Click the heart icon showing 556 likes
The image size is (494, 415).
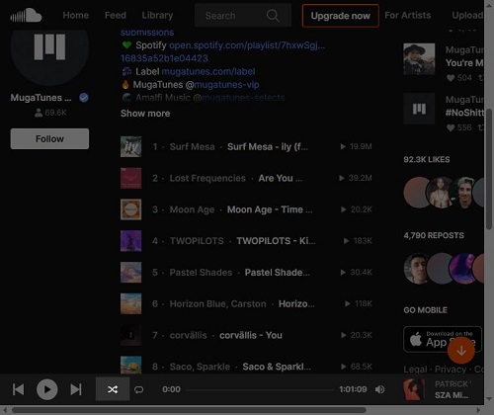click(451, 127)
